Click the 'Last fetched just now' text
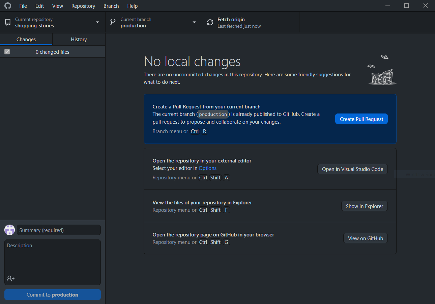The width and height of the screenshot is (435, 304). coord(239,26)
